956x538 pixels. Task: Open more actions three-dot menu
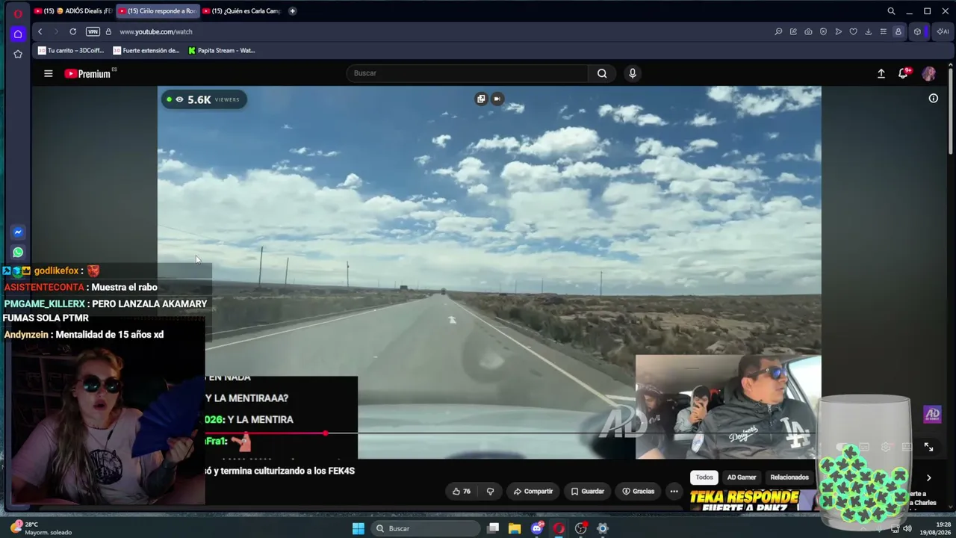point(674,491)
